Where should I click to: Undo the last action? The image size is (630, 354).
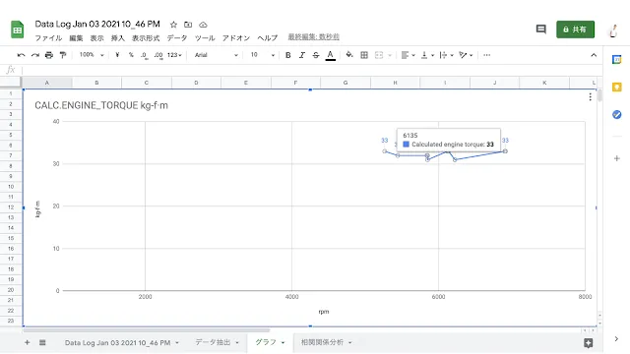22,55
